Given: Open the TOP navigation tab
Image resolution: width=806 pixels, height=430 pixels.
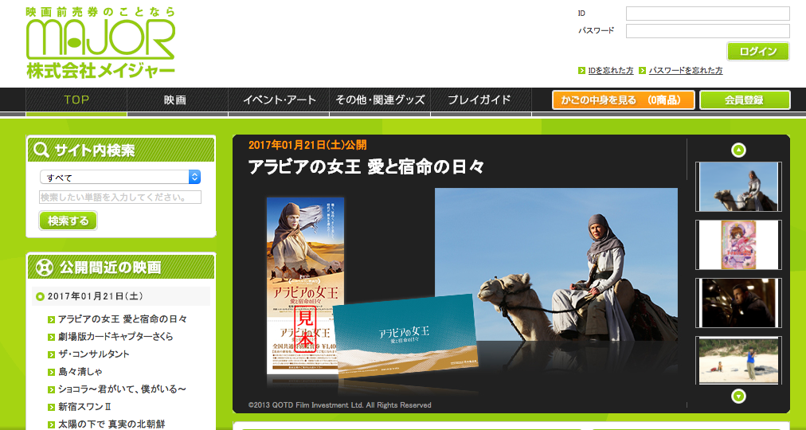Looking at the screenshot, I should pyautogui.click(x=76, y=100).
